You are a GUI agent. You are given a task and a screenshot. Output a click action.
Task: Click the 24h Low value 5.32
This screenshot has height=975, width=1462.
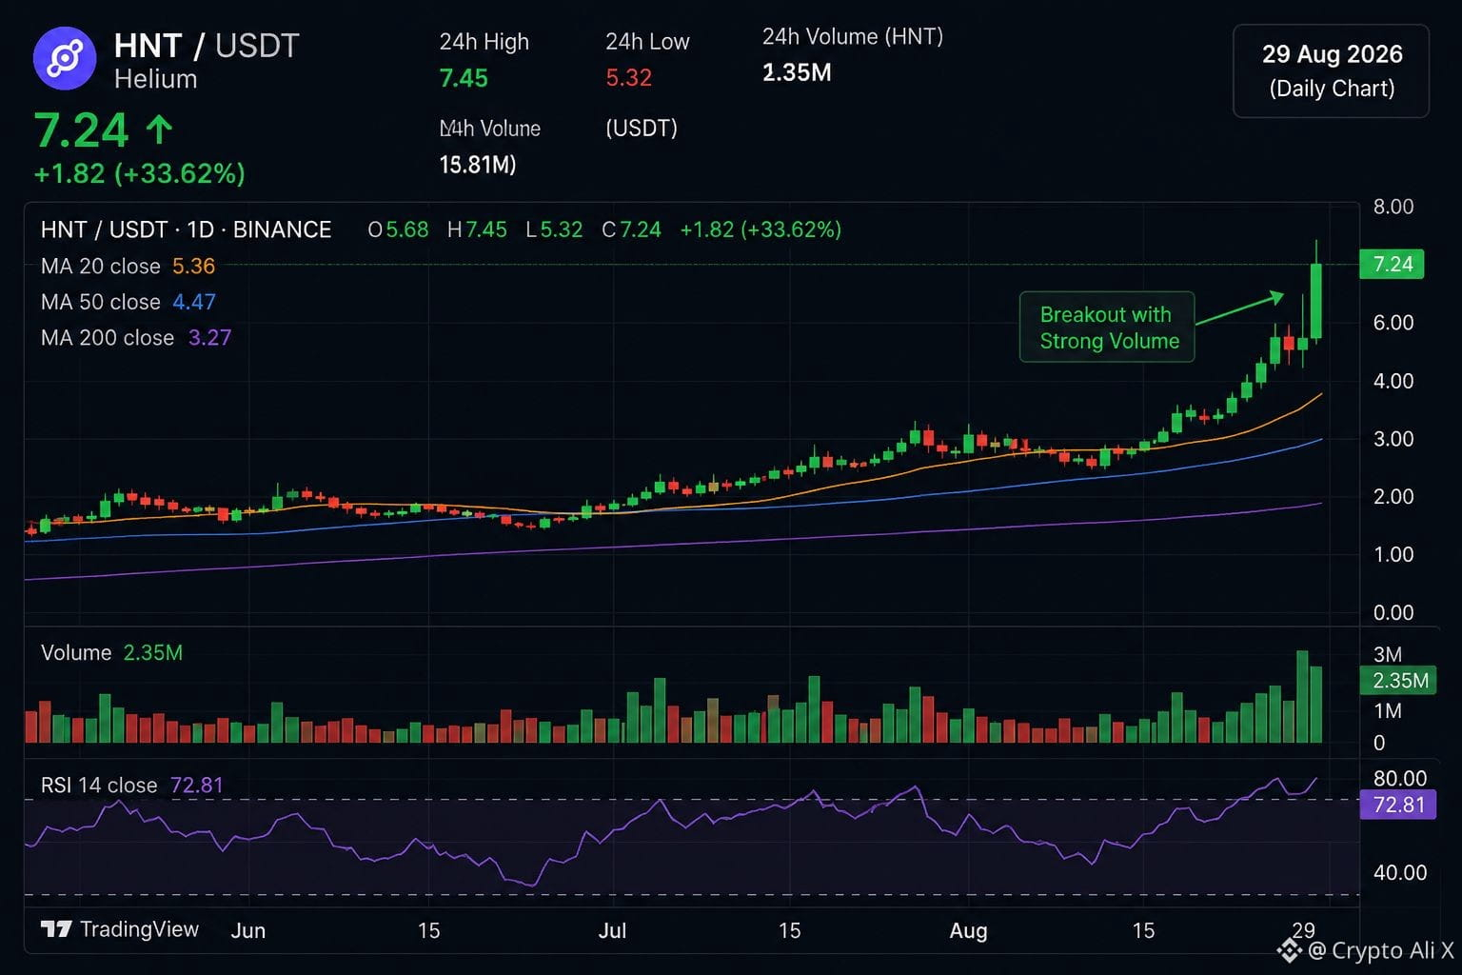click(628, 78)
